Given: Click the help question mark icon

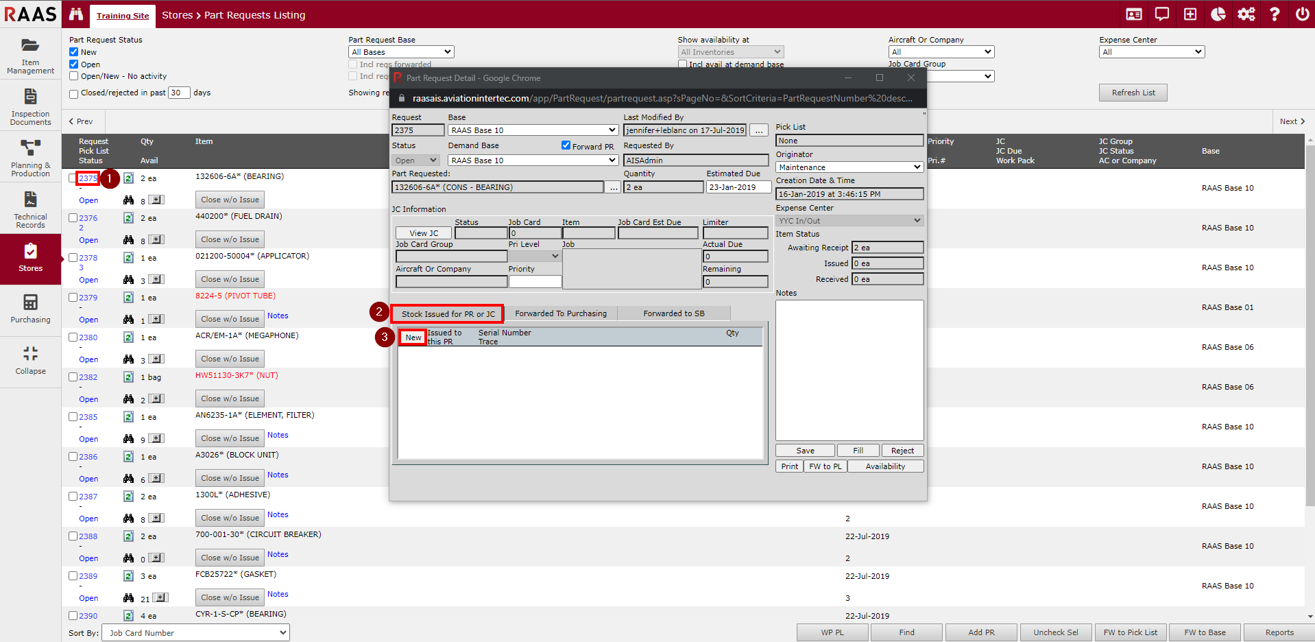Looking at the screenshot, I should click(x=1275, y=14).
